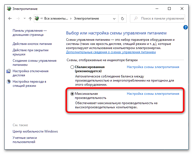Open Учетные записи пользователей
Viewport: 193px width, 154px height.
click(x=25, y=140)
